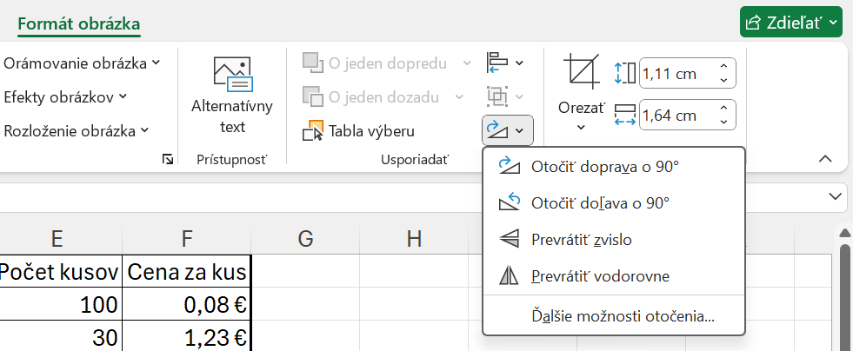This screenshot has width=853, height=351.
Task: Increase the width value with up stepper
Action: click(723, 109)
